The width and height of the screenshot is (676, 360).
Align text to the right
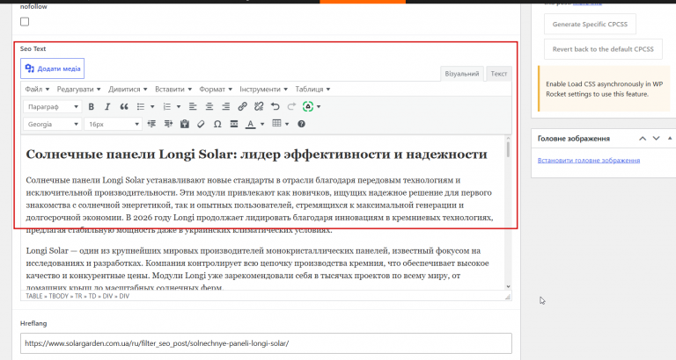225,106
